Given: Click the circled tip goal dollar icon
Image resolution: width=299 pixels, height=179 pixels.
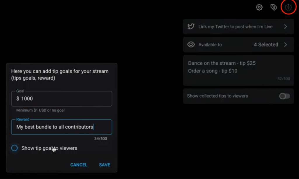Looking at the screenshot, I should click(x=288, y=7).
